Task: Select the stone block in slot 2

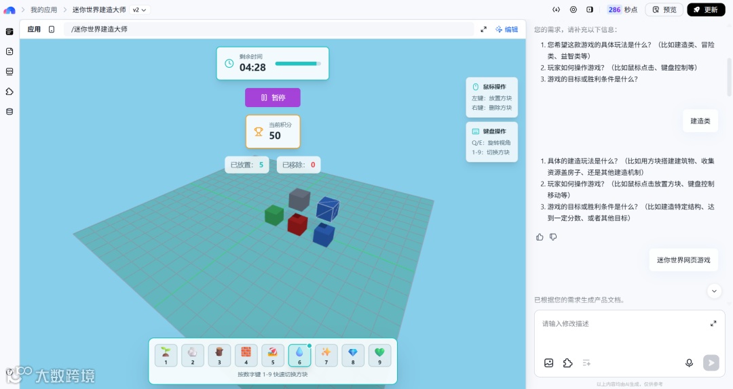Action: (x=193, y=355)
